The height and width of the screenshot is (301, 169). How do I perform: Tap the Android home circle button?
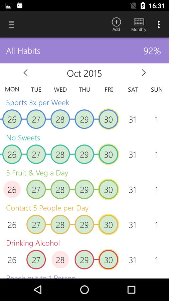click(x=84, y=290)
